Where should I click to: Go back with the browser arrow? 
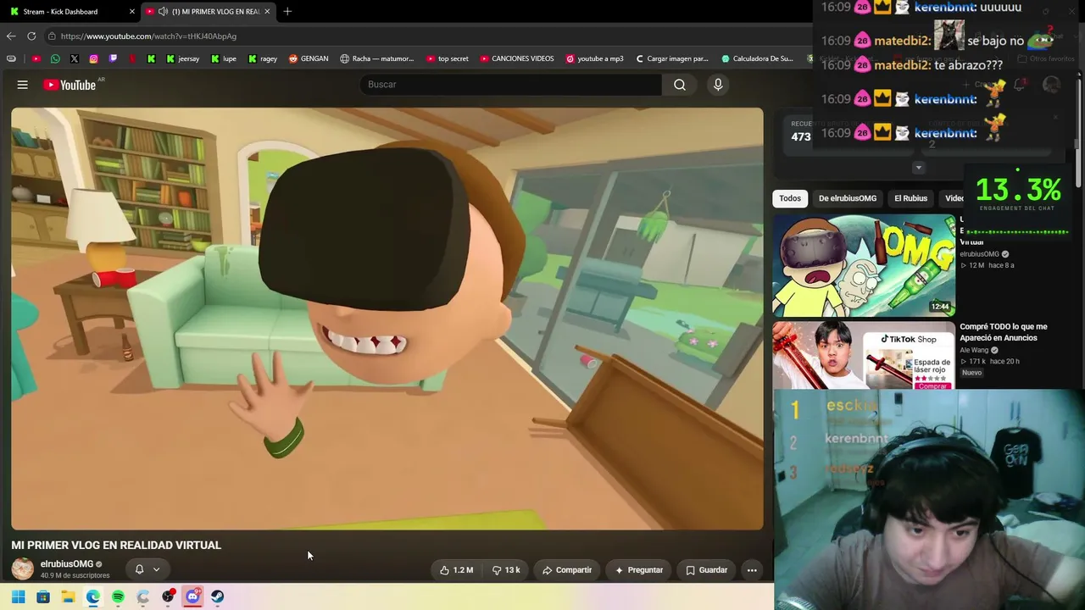tap(11, 36)
